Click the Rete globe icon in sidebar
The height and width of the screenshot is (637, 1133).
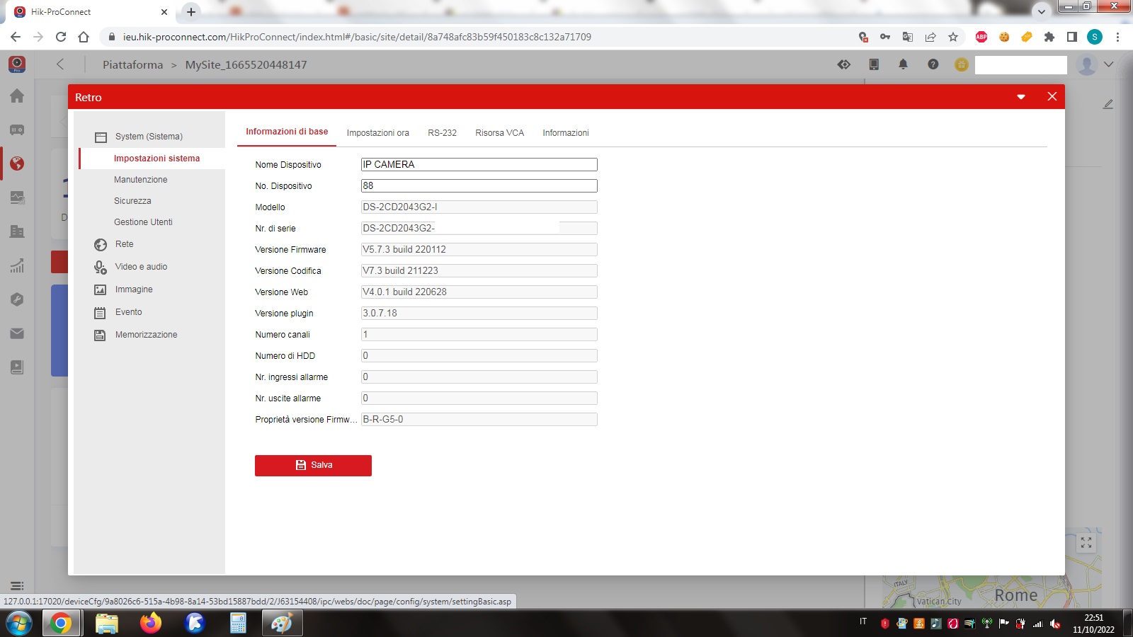101,245
